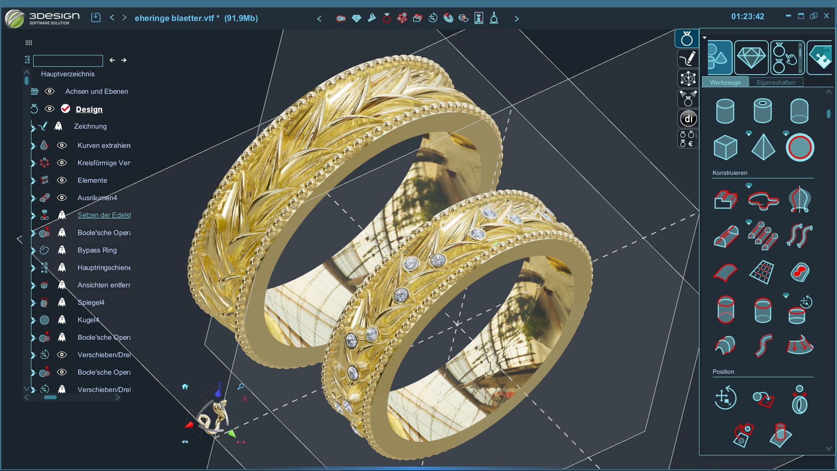The image size is (837, 471).
Task: Open the mesh polyhedron workspace side tab
Action: pyautogui.click(x=688, y=78)
